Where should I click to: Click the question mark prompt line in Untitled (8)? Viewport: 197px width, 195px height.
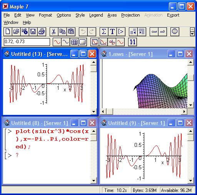tap(17, 155)
